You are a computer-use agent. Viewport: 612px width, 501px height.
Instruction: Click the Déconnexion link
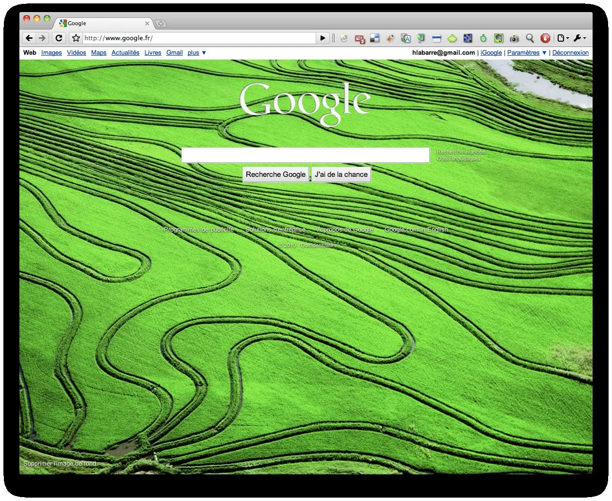click(x=570, y=52)
